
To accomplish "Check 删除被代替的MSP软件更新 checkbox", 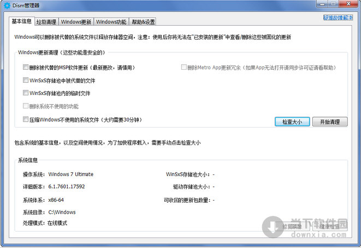I will click(26, 68).
